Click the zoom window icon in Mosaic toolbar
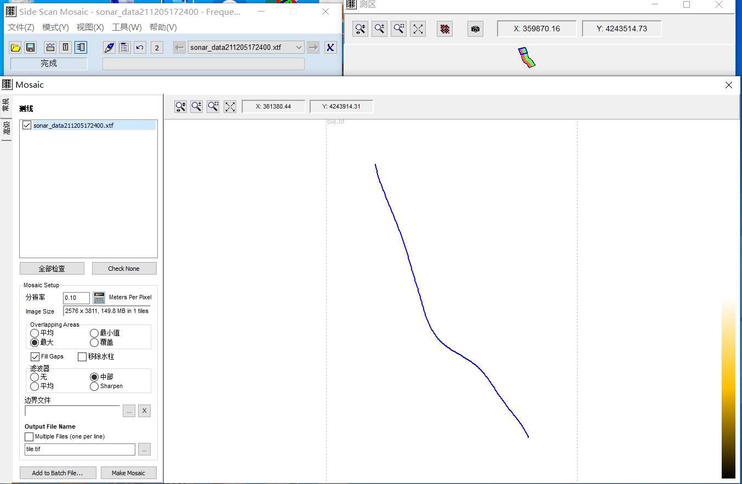This screenshot has height=484, width=742. point(213,107)
